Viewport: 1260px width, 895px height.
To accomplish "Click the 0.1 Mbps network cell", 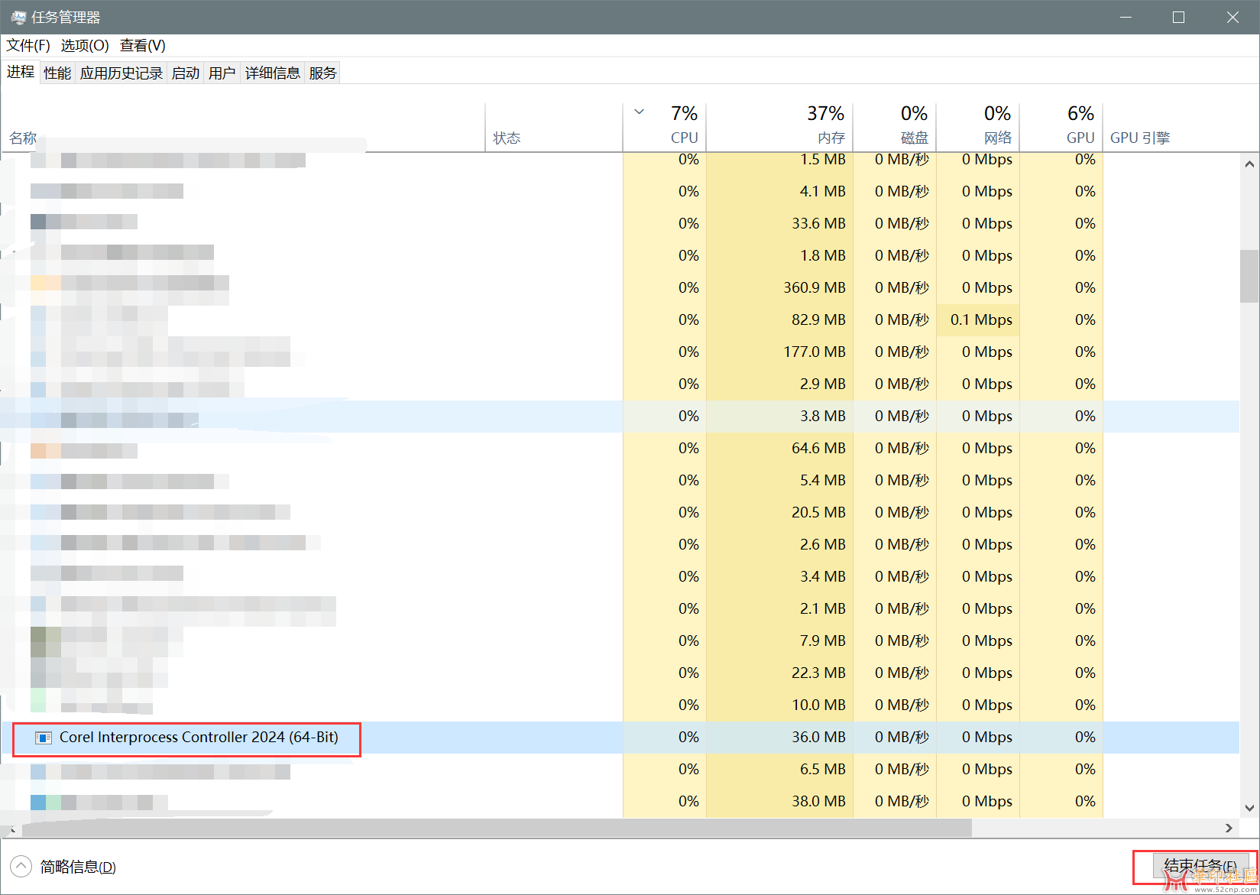I will (978, 320).
